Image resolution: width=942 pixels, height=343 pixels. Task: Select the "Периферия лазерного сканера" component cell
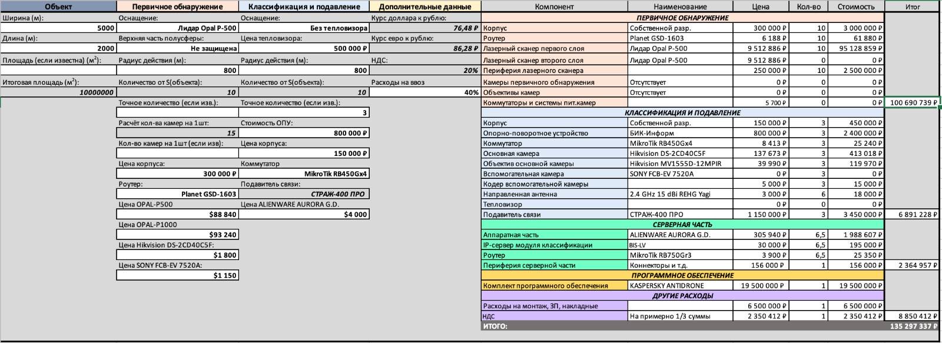coord(554,70)
